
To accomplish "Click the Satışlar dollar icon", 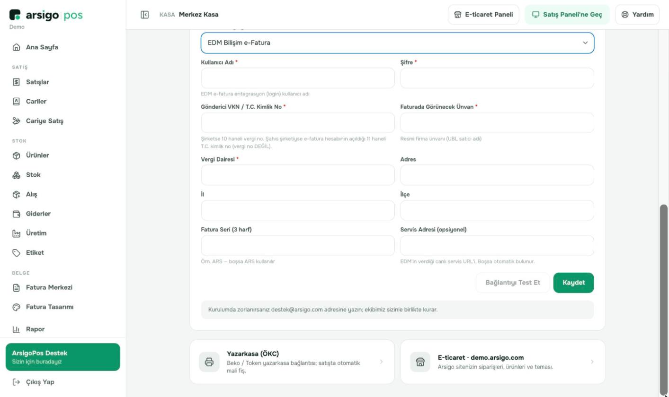I will coord(16,82).
